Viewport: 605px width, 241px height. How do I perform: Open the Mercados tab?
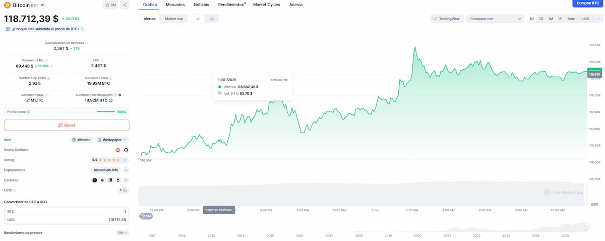pos(175,5)
